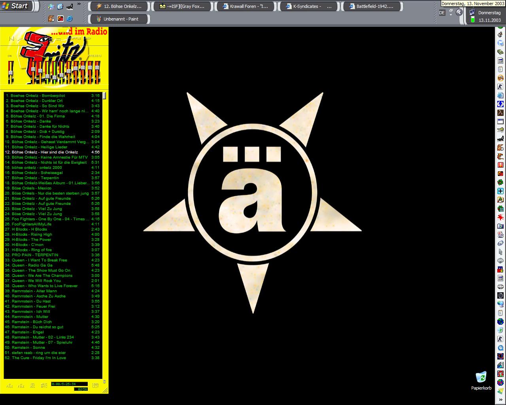This screenshot has width=506, height=405.
Task: Toggle Shuffle mode in Winamp
Action: tap(74, 38)
